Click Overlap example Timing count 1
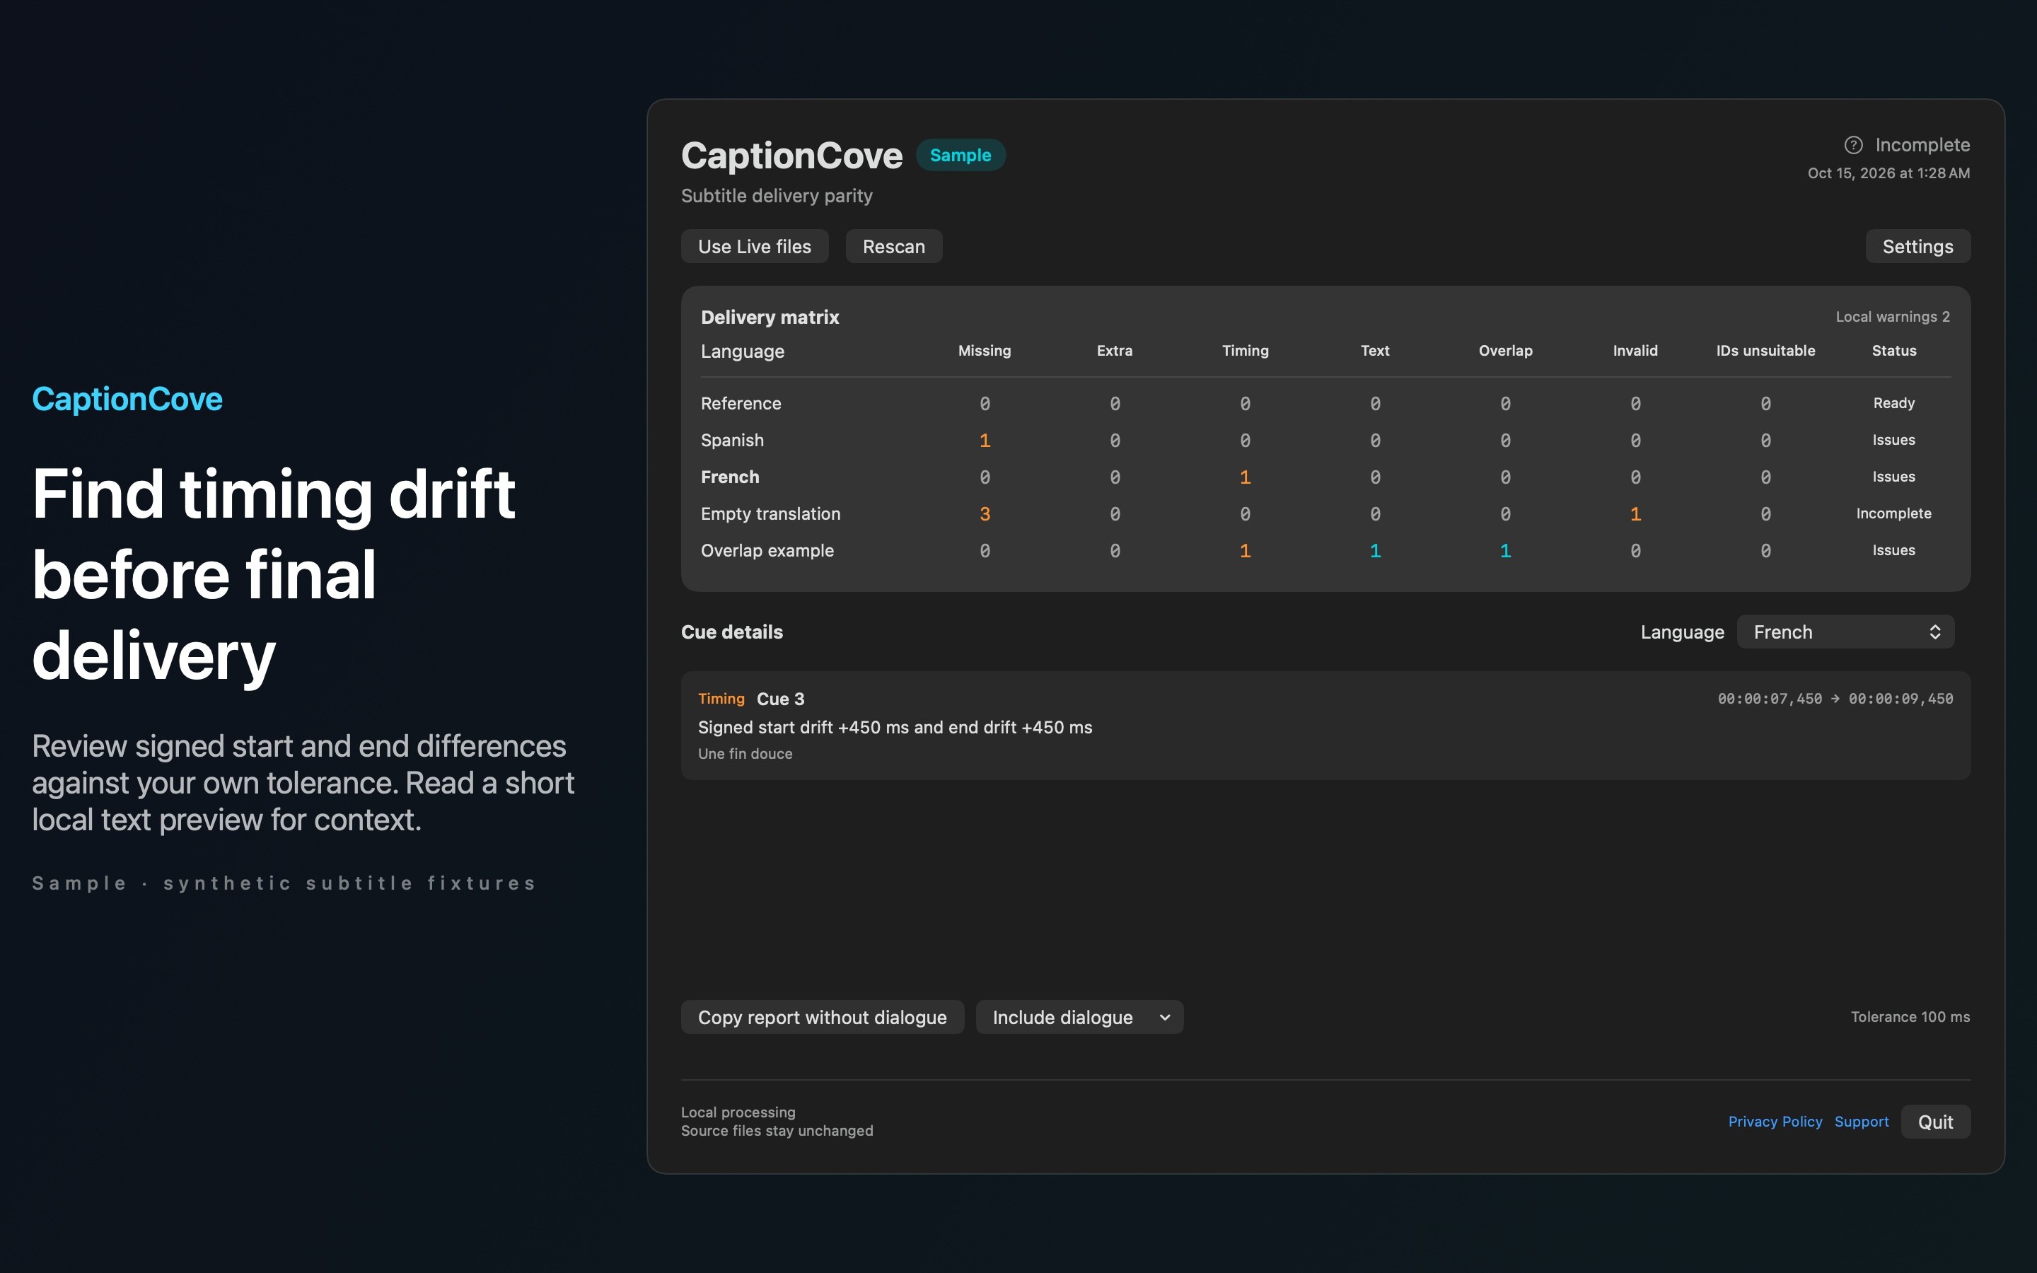This screenshot has width=2037, height=1273. point(1245,551)
